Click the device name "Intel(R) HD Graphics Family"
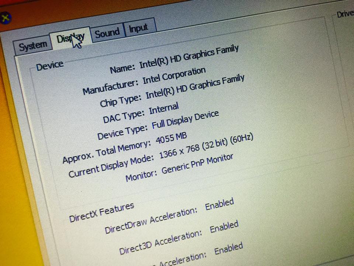This screenshot has height=266, width=354. [x=189, y=57]
